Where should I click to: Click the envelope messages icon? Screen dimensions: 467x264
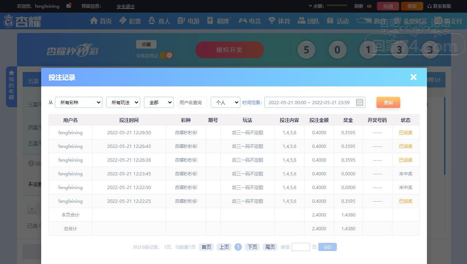click(69, 6)
